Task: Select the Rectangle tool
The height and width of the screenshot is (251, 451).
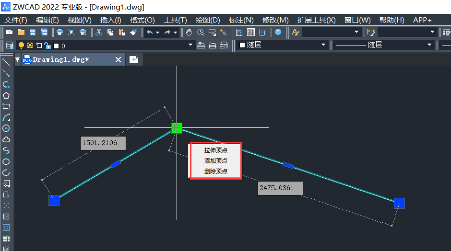Action: tap(6, 106)
